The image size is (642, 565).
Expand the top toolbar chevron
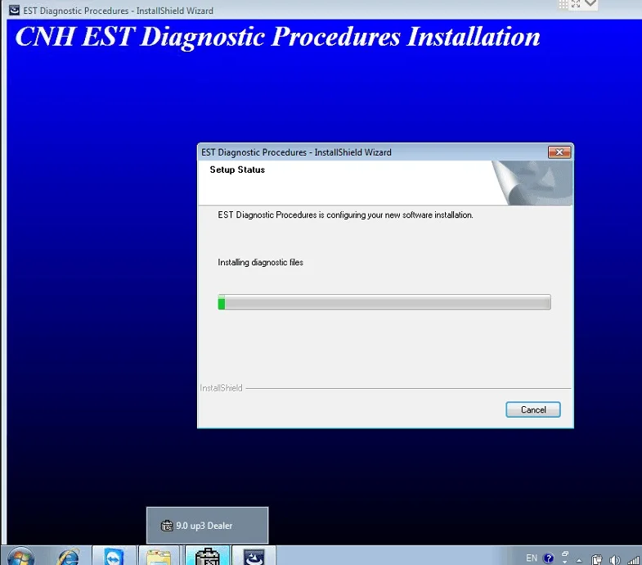click(590, 3)
